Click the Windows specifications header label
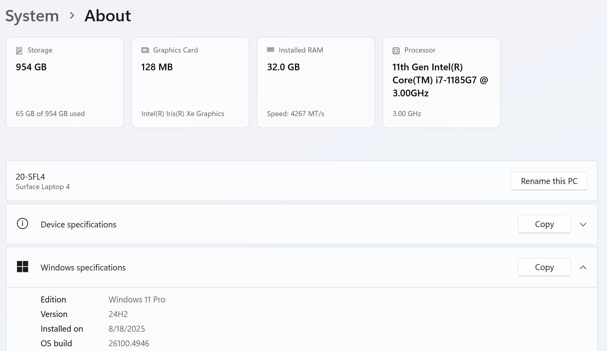This screenshot has width=607, height=351. [x=83, y=267]
